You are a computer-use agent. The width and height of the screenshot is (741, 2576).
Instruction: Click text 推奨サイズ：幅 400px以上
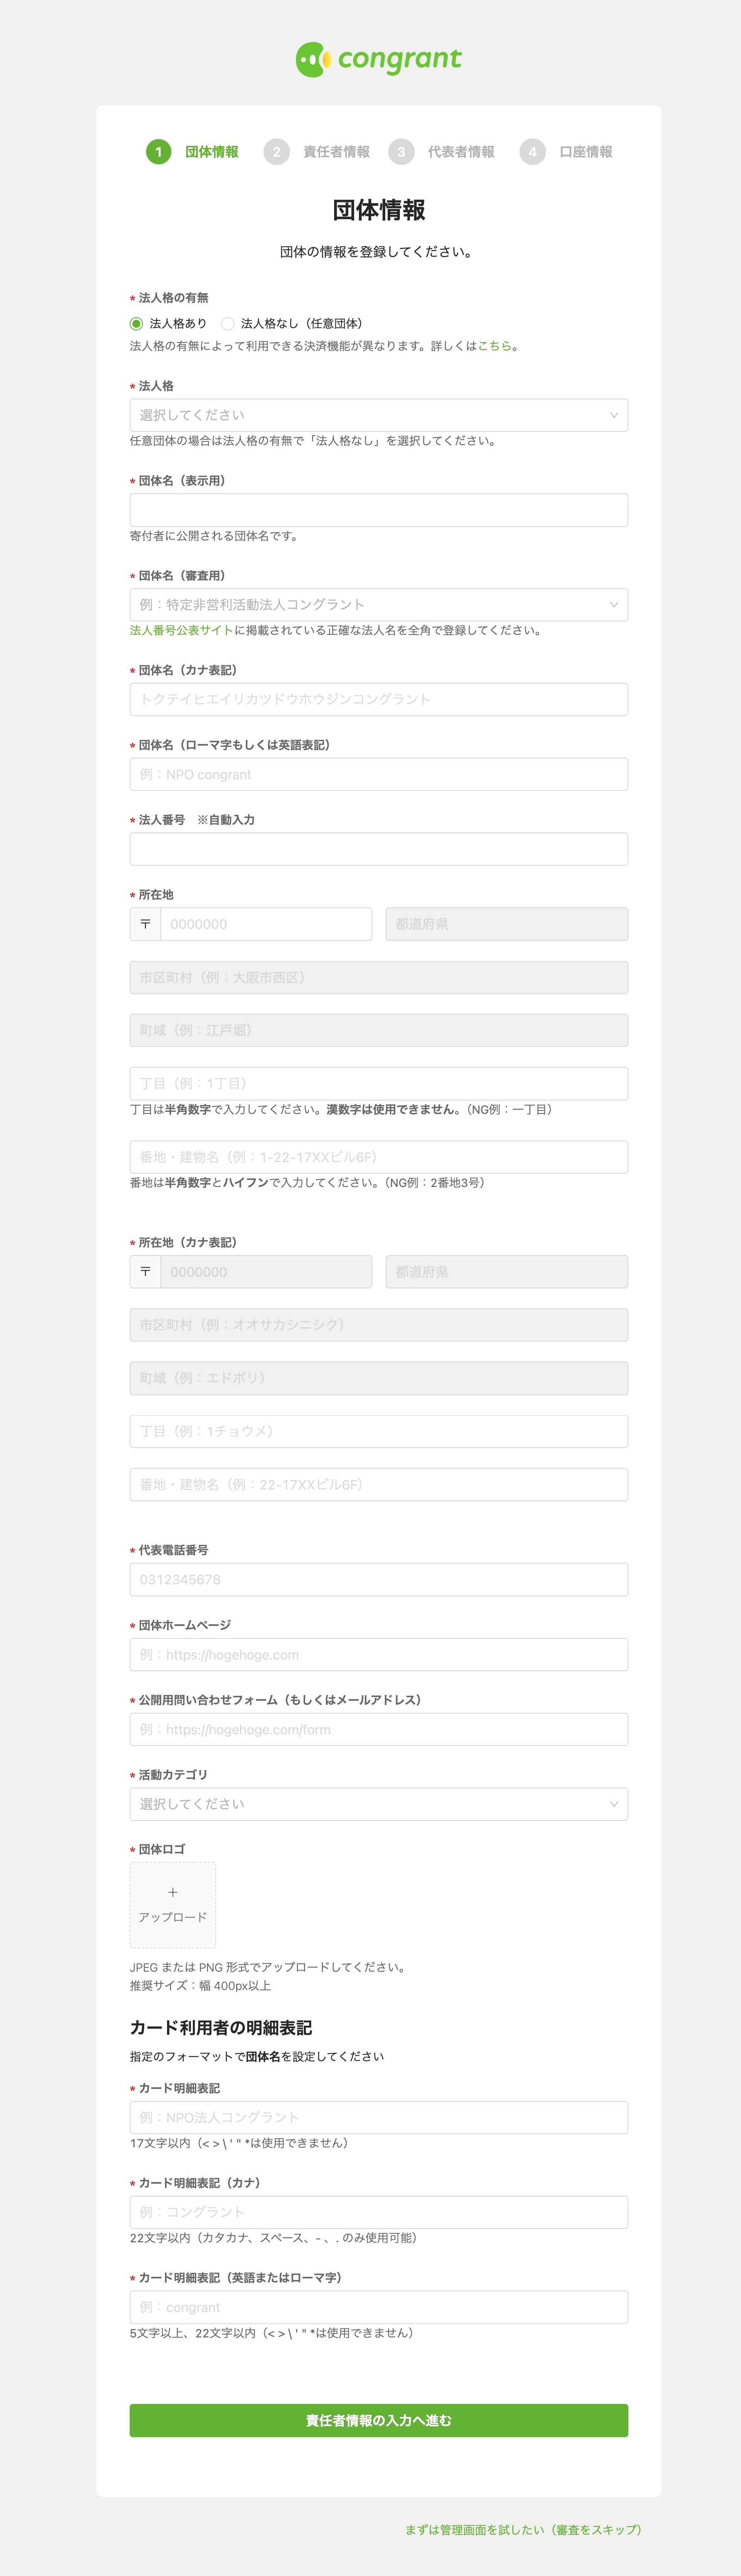tap(200, 1986)
